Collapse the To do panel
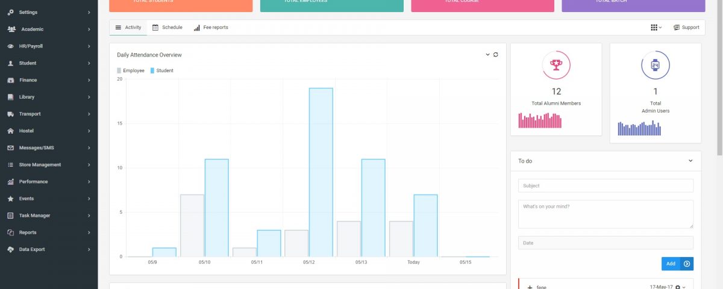 click(690, 161)
